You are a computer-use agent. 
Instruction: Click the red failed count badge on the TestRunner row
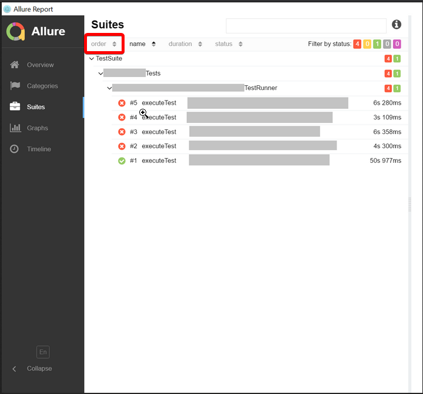click(x=388, y=88)
